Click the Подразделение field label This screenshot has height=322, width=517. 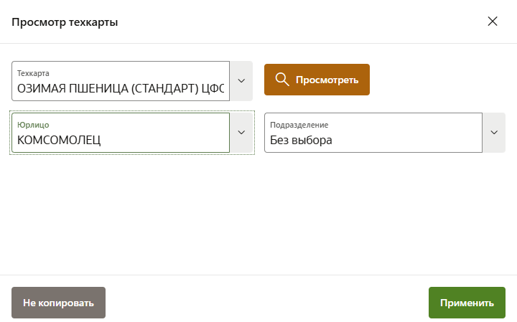[299, 125]
